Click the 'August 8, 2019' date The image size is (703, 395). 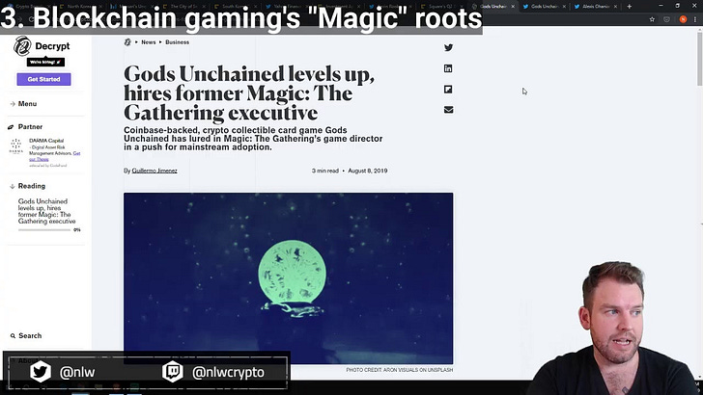tap(368, 171)
